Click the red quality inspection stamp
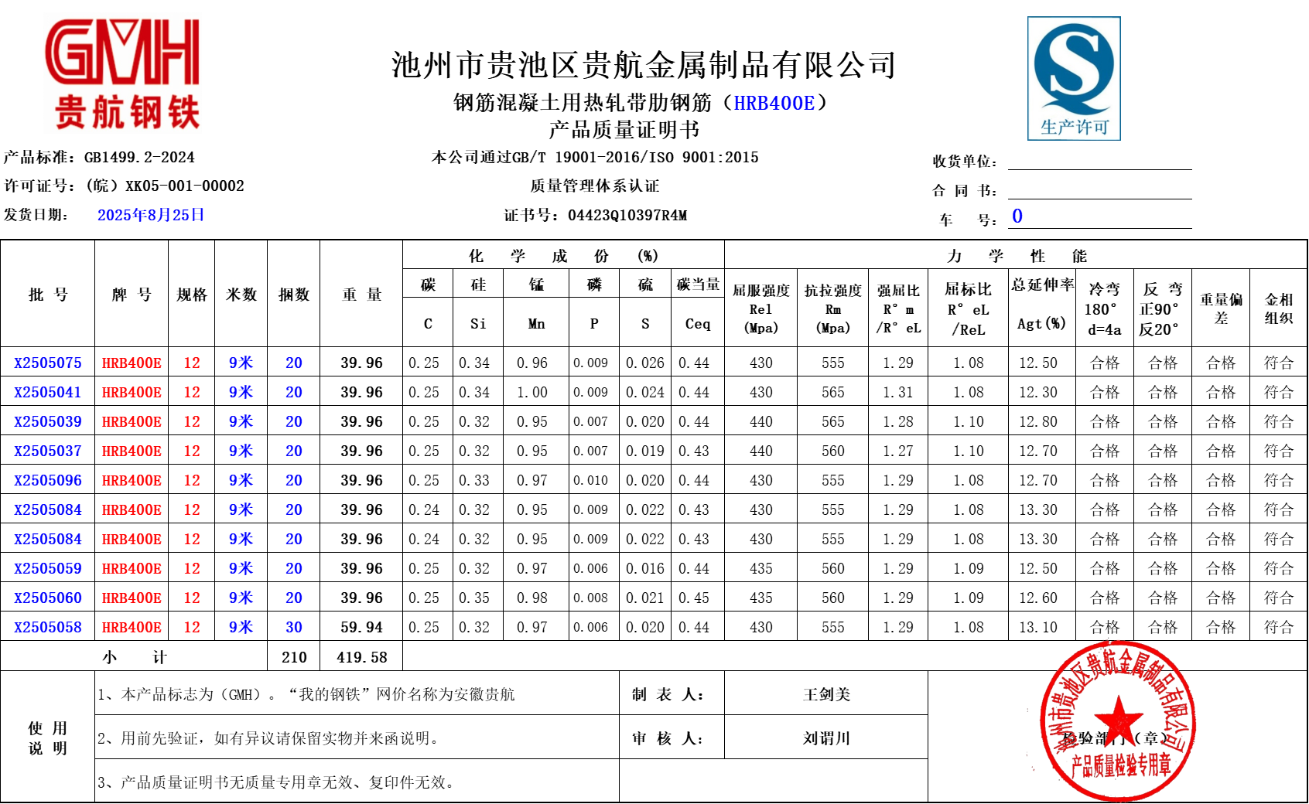Viewport: 1309px width, 804px height. 1117,721
